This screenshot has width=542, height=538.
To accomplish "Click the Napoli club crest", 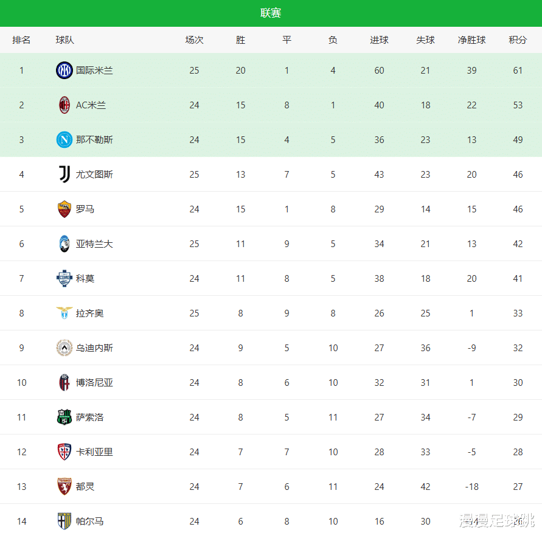I will point(64,140).
